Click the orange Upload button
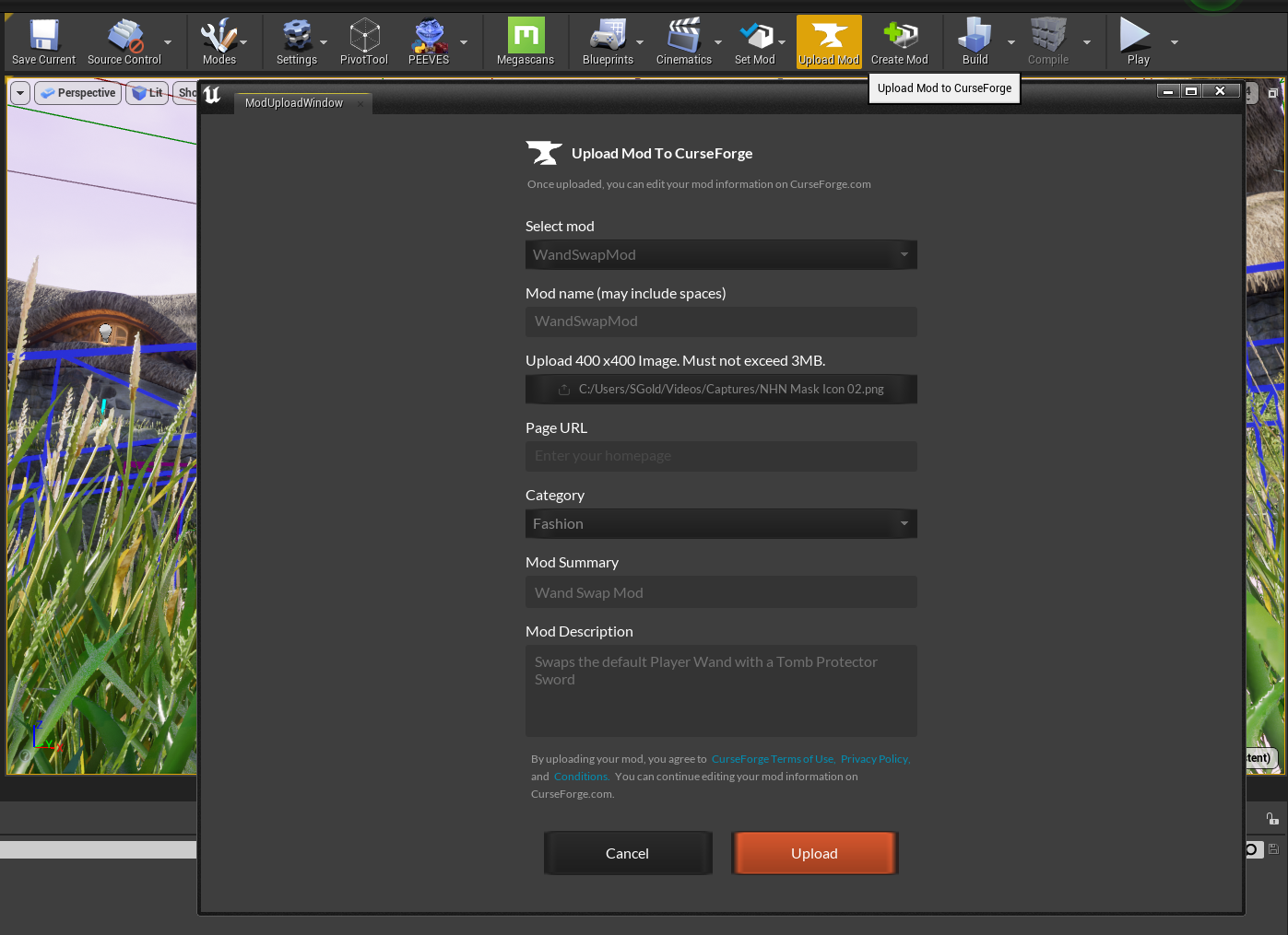The height and width of the screenshot is (935, 1288). [x=814, y=853]
